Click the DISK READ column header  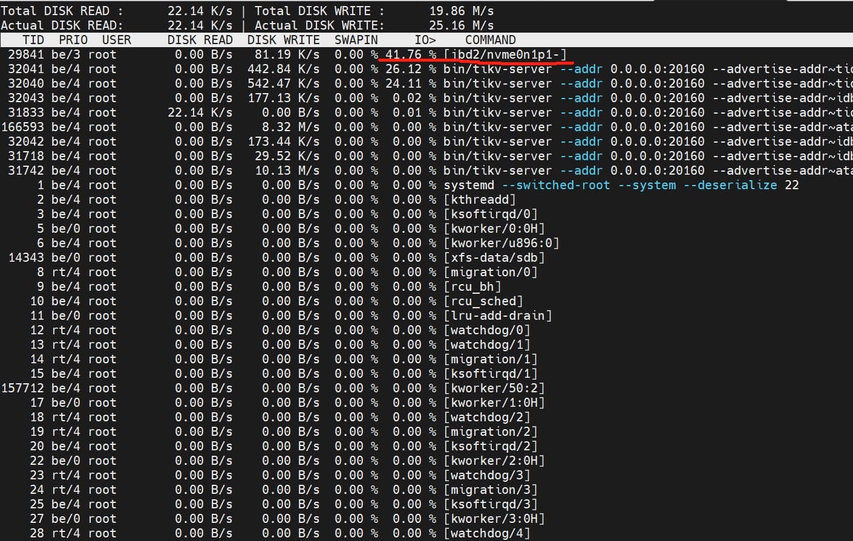[x=200, y=40]
